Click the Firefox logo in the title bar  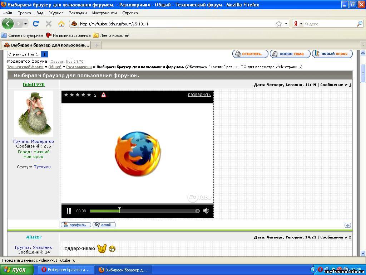tap(4, 4)
